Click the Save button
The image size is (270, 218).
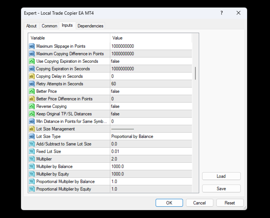coord(221,189)
